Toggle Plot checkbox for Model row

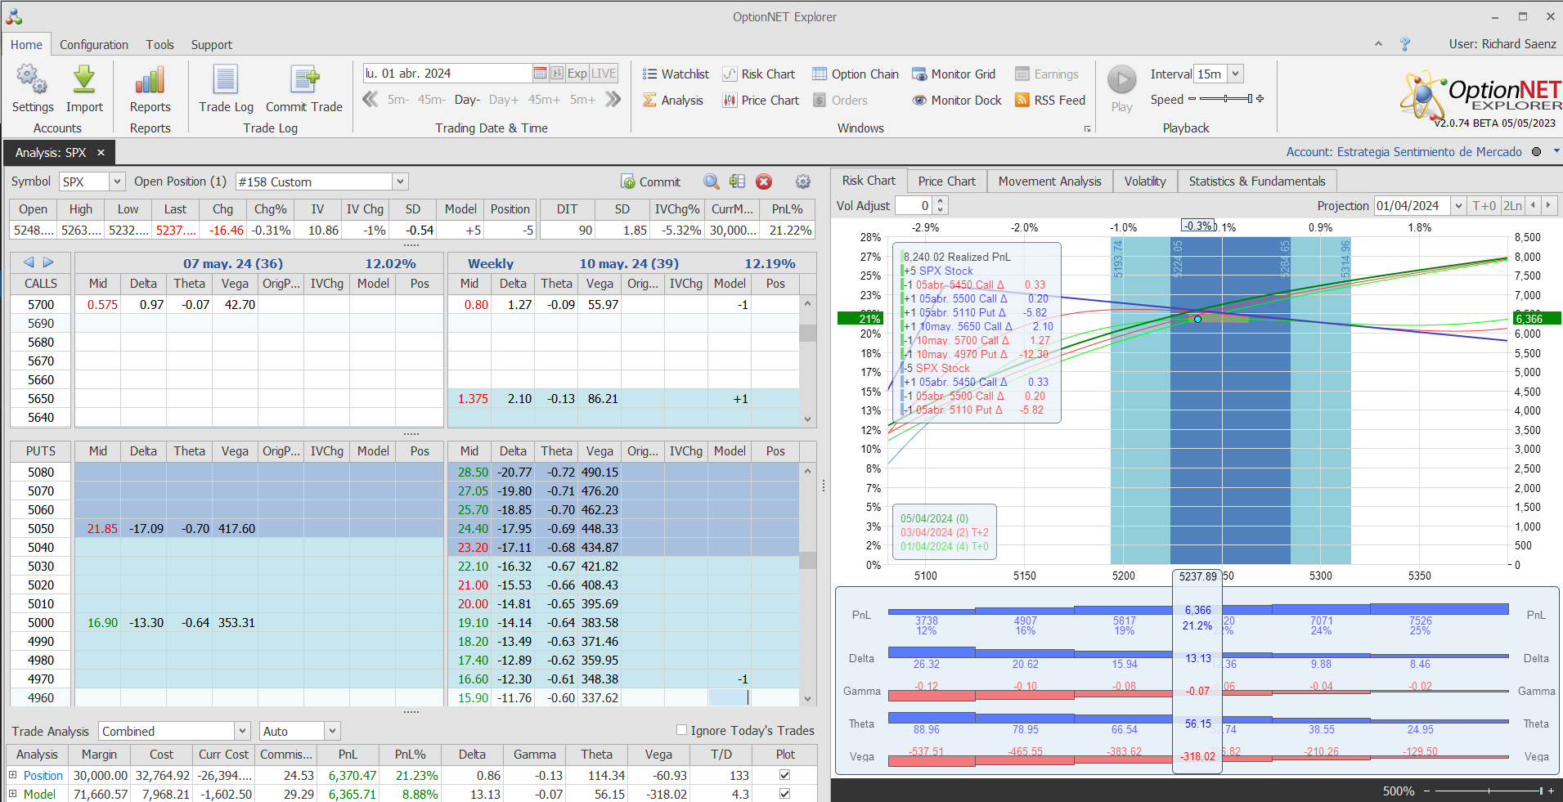[x=785, y=794]
